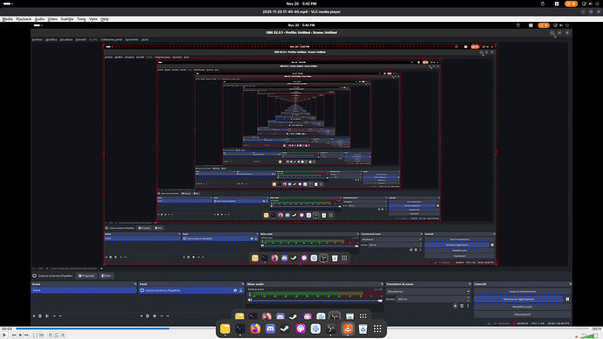This screenshot has height=339, width=603.
Task: Click the elapsed time 00:03 label
Action: click(6, 329)
